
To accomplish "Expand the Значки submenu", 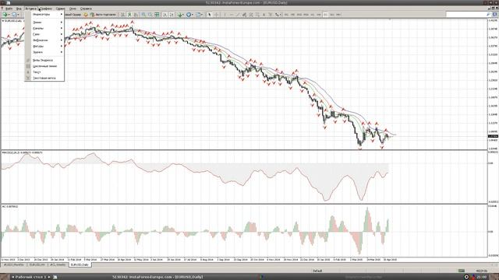I will coord(44,52).
